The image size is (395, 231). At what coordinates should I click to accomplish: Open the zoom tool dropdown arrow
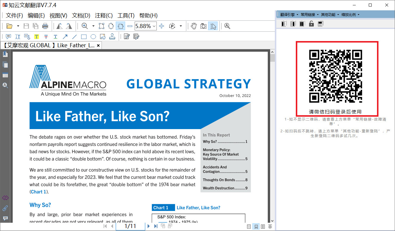point(93,26)
